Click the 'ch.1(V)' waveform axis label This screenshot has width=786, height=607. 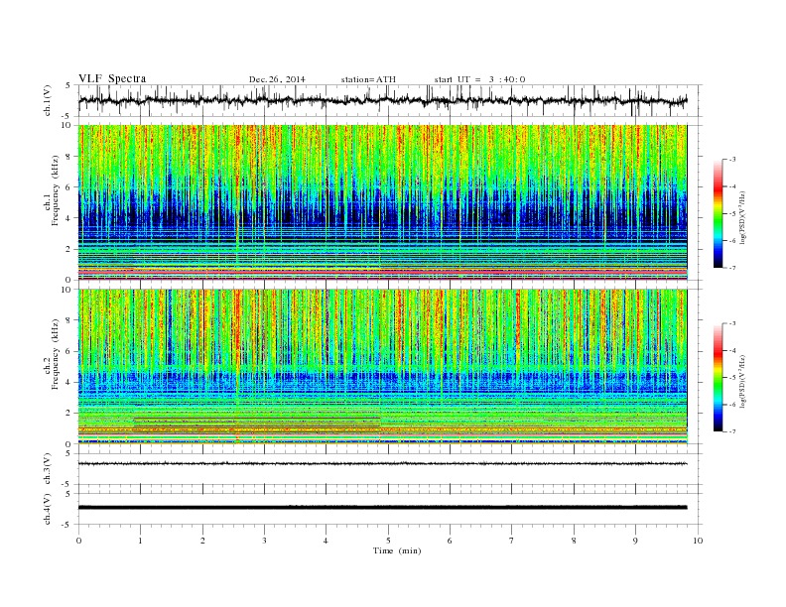coord(48,100)
